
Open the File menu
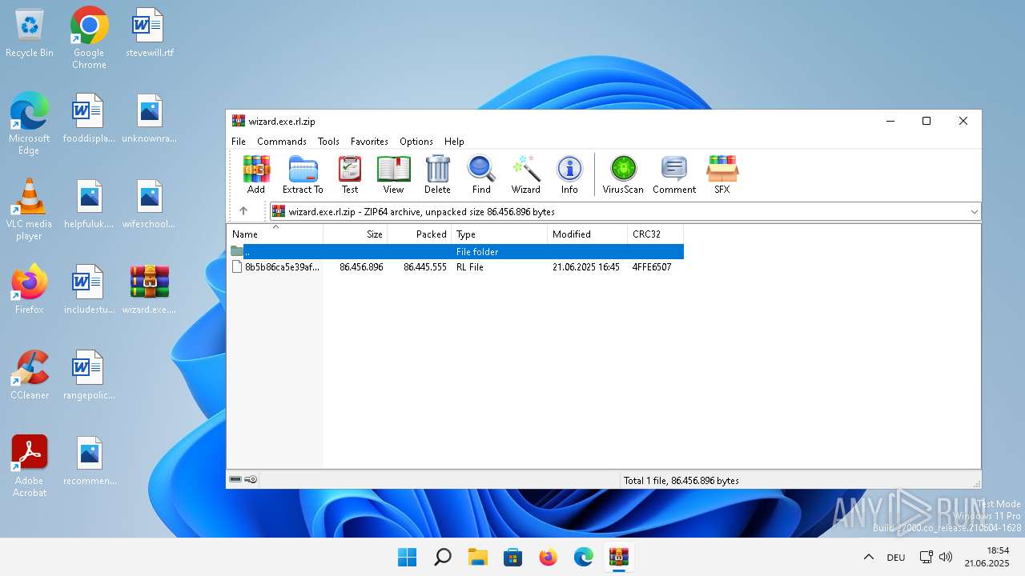click(239, 141)
